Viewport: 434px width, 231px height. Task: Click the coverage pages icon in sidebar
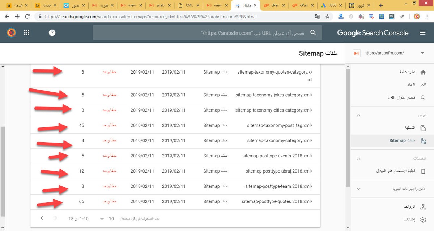coord(423,128)
